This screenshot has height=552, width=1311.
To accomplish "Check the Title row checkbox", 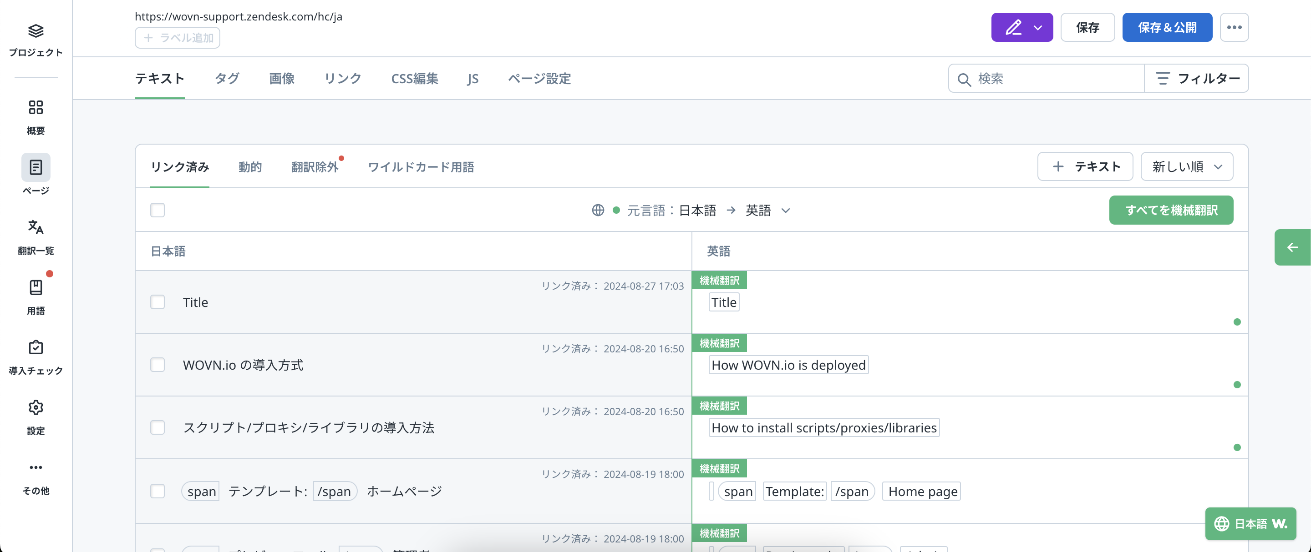I will coord(157,302).
